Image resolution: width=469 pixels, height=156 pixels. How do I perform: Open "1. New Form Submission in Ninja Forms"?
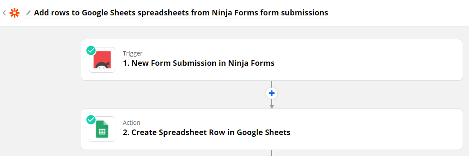pyautogui.click(x=199, y=63)
